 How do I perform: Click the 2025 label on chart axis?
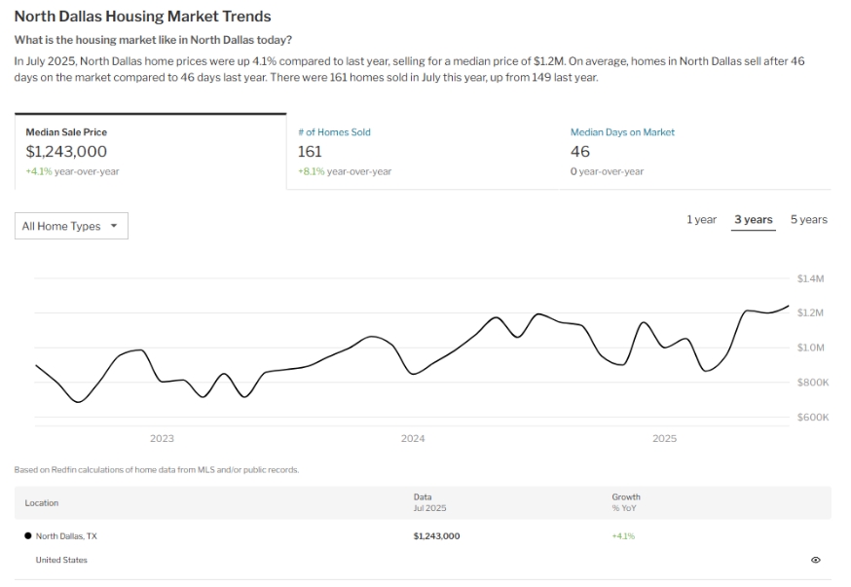tap(664, 439)
